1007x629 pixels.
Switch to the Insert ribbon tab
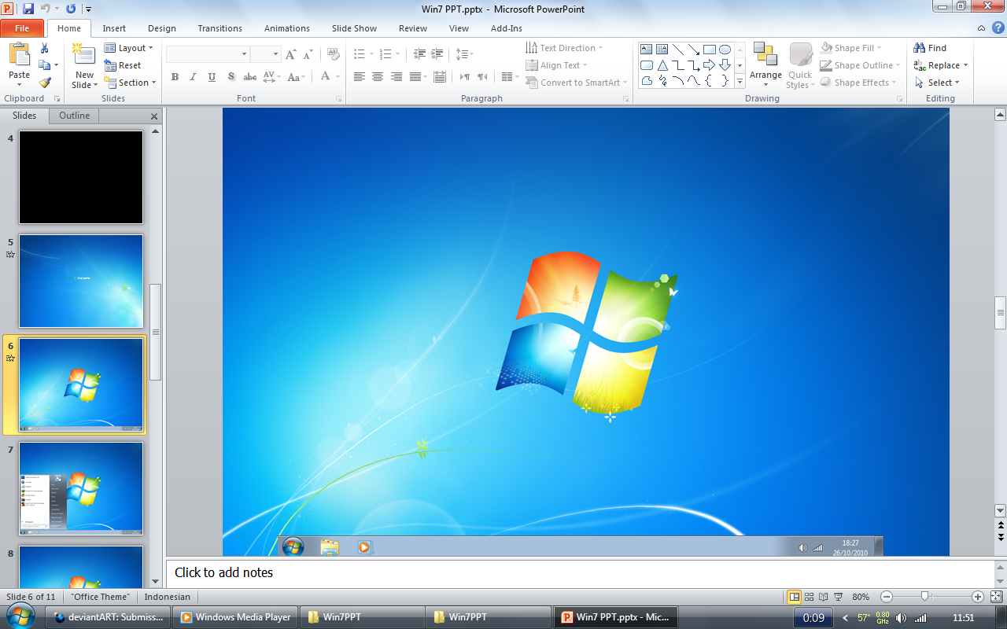(x=114, y=28)
